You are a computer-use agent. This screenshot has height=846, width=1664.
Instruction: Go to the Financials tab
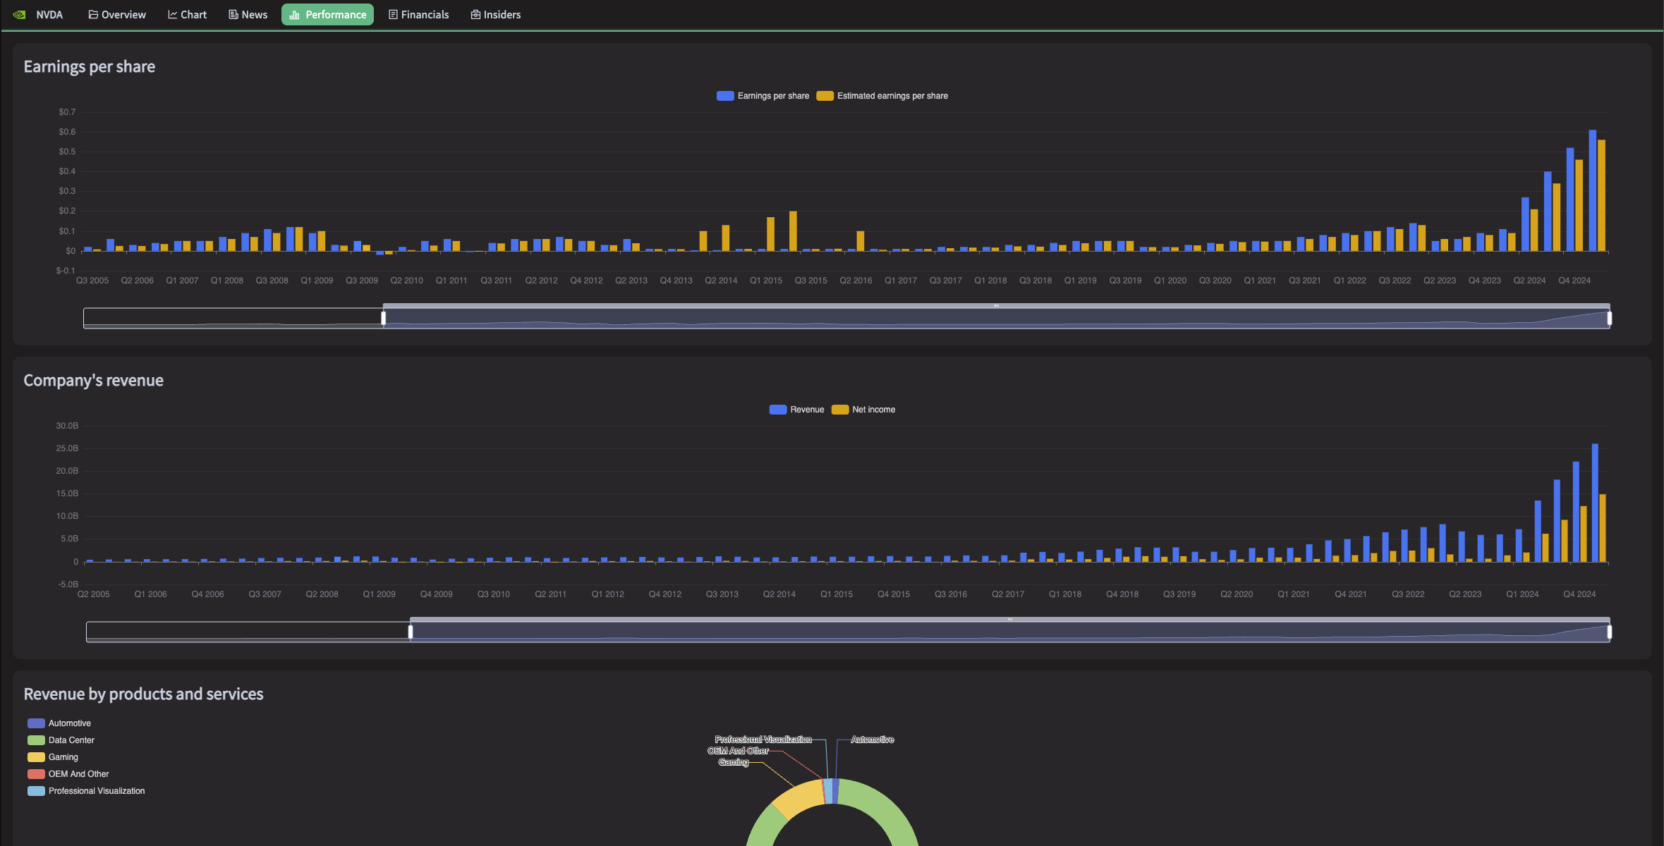pos(419,15)
